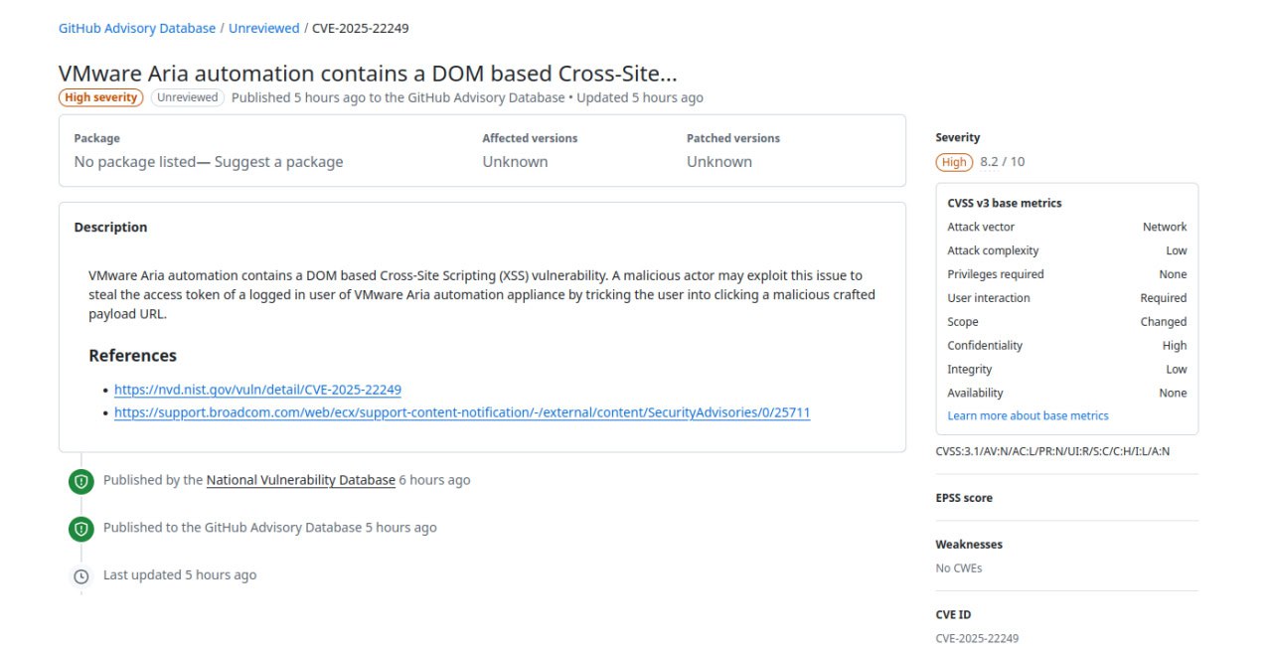Click the High badge in Severity sidebar
This screenshot has width=1272, height=647.
tap(954, 162)
